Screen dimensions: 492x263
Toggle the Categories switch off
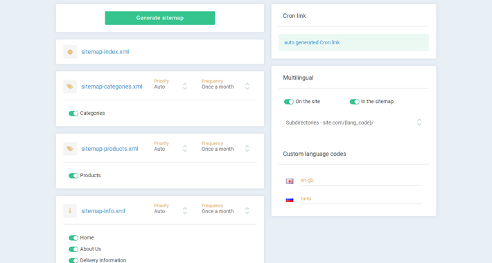(x=73, y=114)
